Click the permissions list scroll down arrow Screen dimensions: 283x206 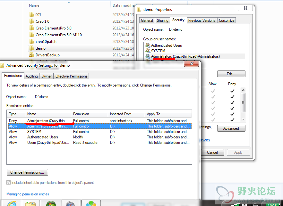point(243,119)
